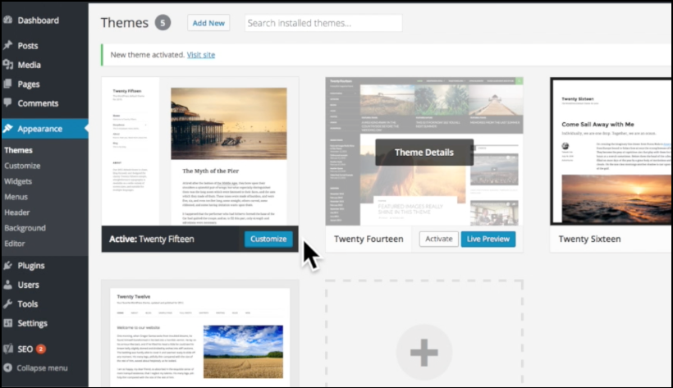Follow the Visit site link
Image resolution: width=673 pixels, height=388 pixels.
pos(201,55)
